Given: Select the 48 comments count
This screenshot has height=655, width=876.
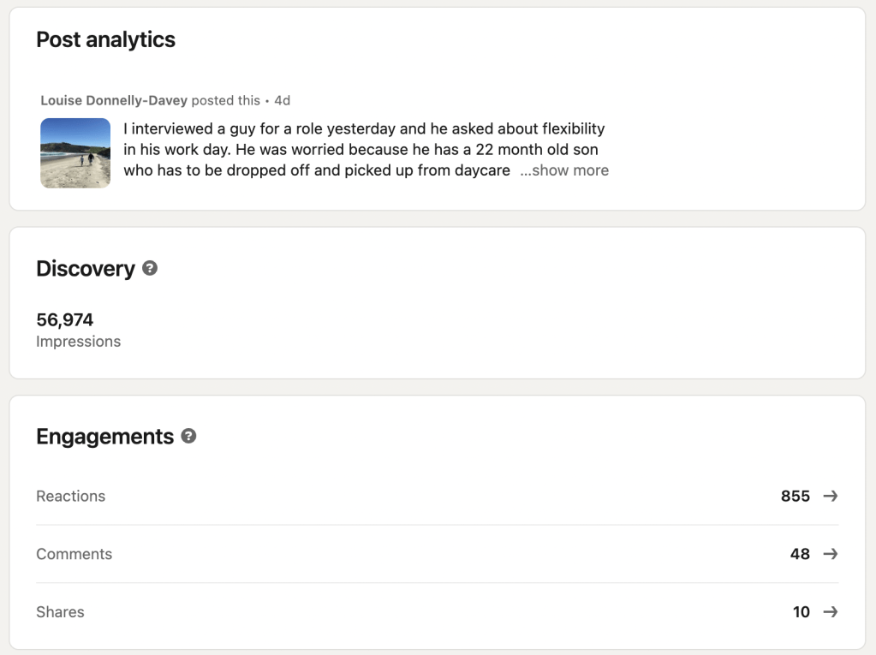Looking at the screenshot, I should 800,554.
